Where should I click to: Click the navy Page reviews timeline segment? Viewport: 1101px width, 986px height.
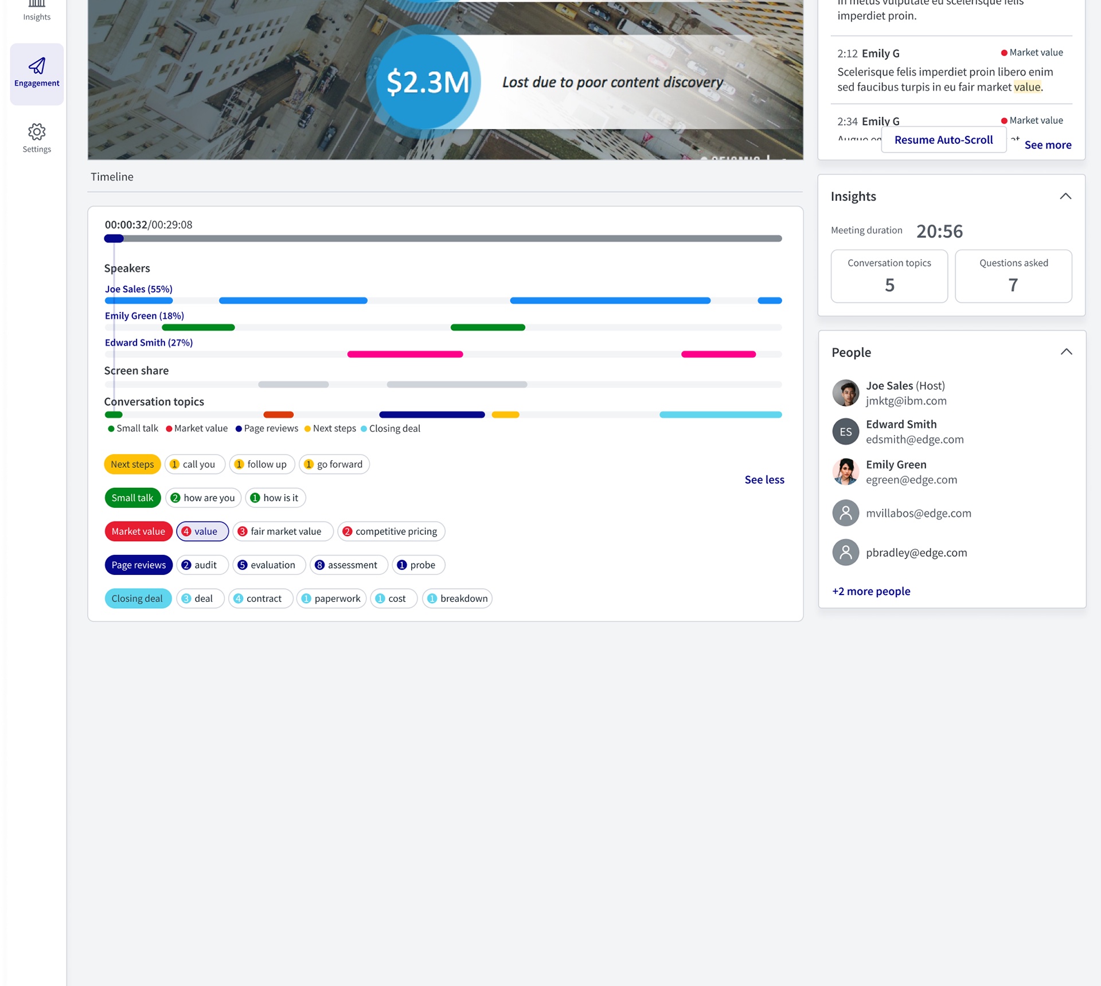432,414
